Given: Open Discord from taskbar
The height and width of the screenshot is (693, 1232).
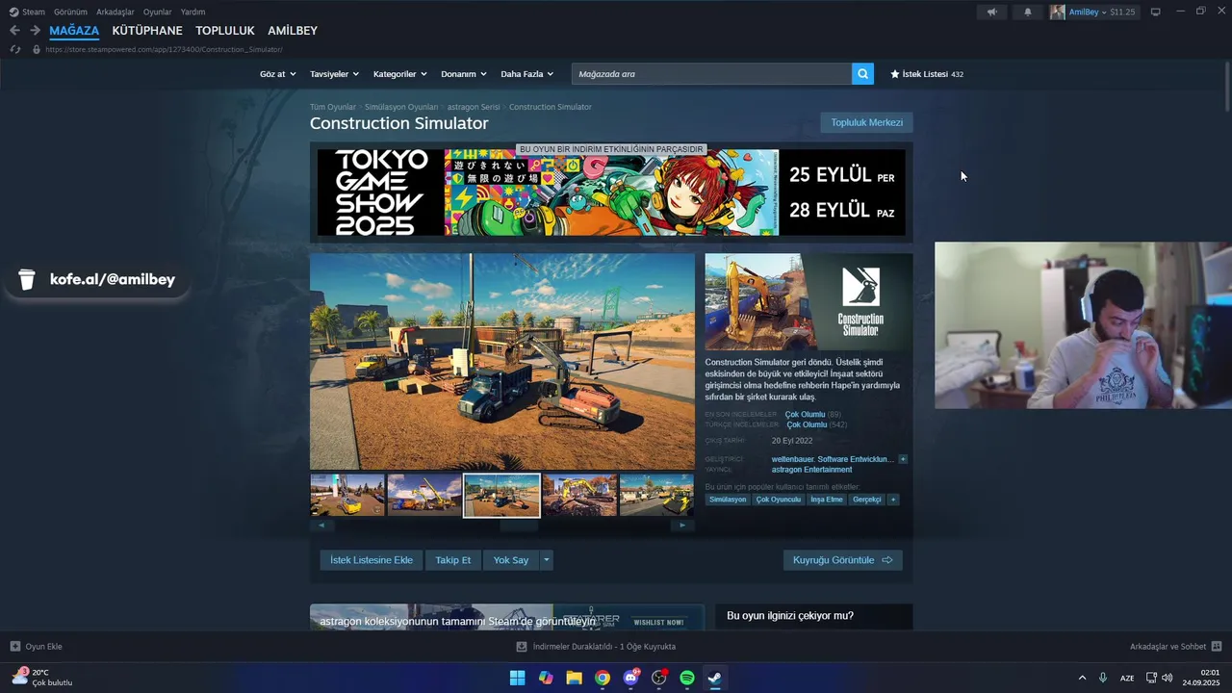Looking at the screenshot, I should 631,678.
